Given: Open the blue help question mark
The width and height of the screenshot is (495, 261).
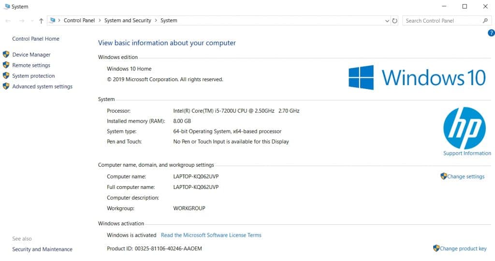Looking at the screenshot, I should [491, 33].
